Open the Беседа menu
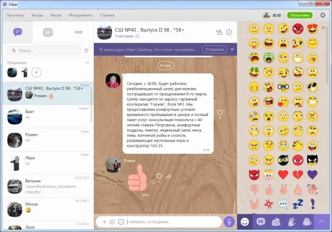 pos(37,15)
